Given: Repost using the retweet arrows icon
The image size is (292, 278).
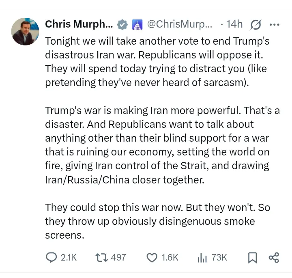Looking at the screenshot, I should (101, 257).
